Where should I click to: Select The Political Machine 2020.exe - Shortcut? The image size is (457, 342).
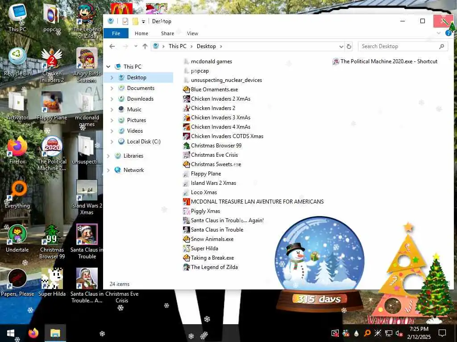click(385, 61)
